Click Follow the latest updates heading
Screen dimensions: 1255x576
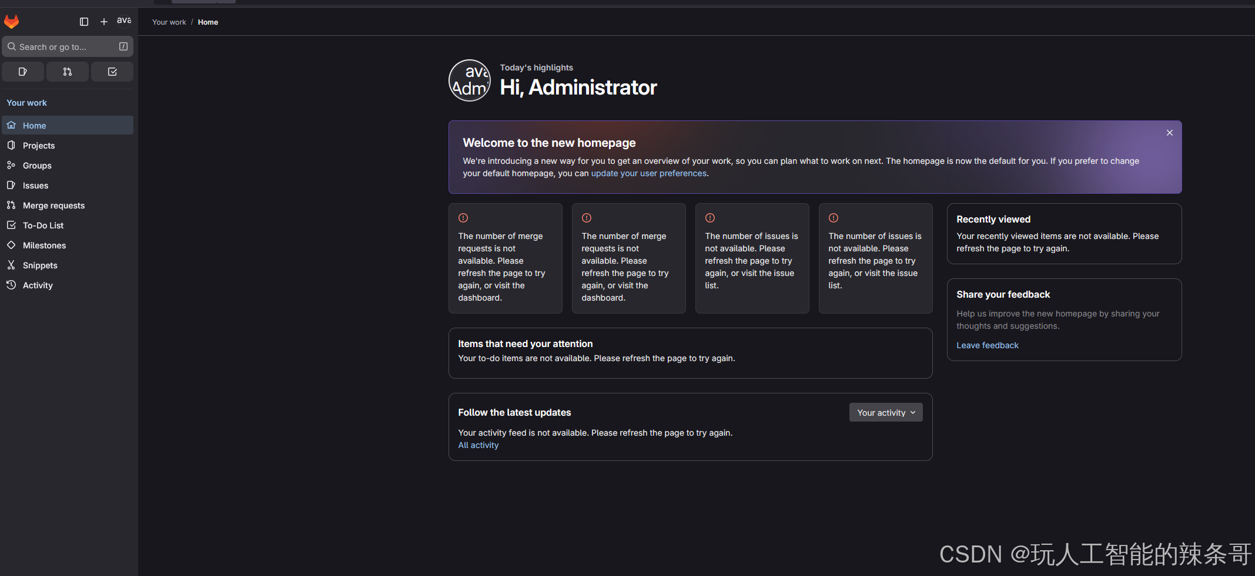(x=514, y=412)
